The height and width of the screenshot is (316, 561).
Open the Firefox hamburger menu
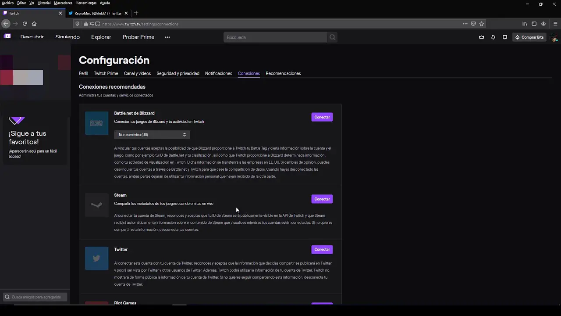(x=555, y=24)
